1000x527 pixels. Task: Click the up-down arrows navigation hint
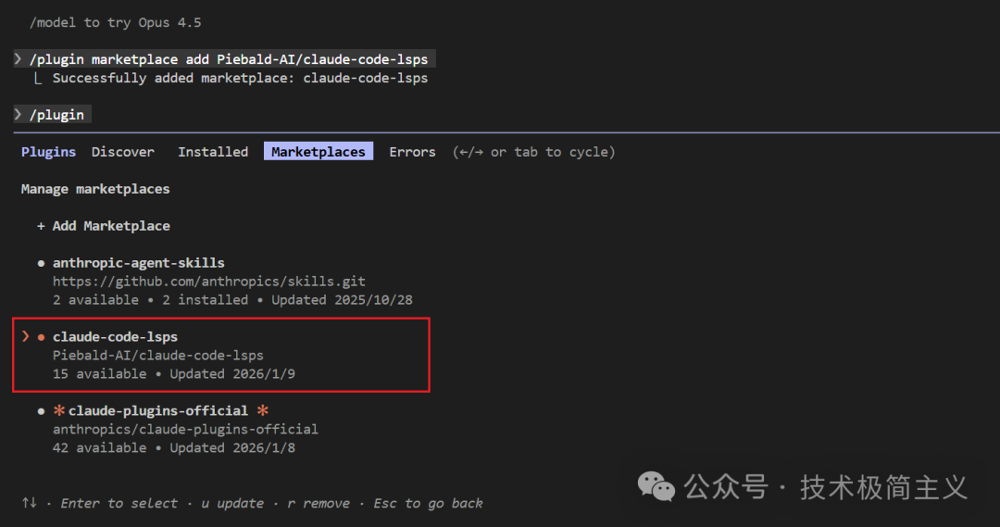click(x=30, y=503)
